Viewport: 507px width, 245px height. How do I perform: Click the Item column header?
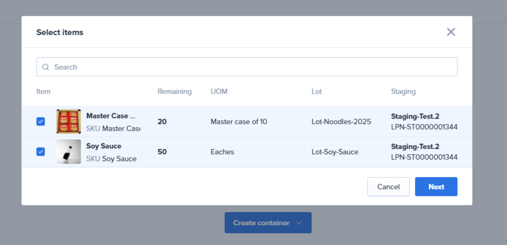tap(43, 92)
